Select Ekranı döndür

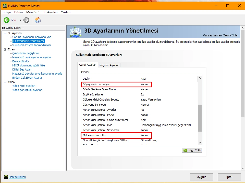coord(21,61)
